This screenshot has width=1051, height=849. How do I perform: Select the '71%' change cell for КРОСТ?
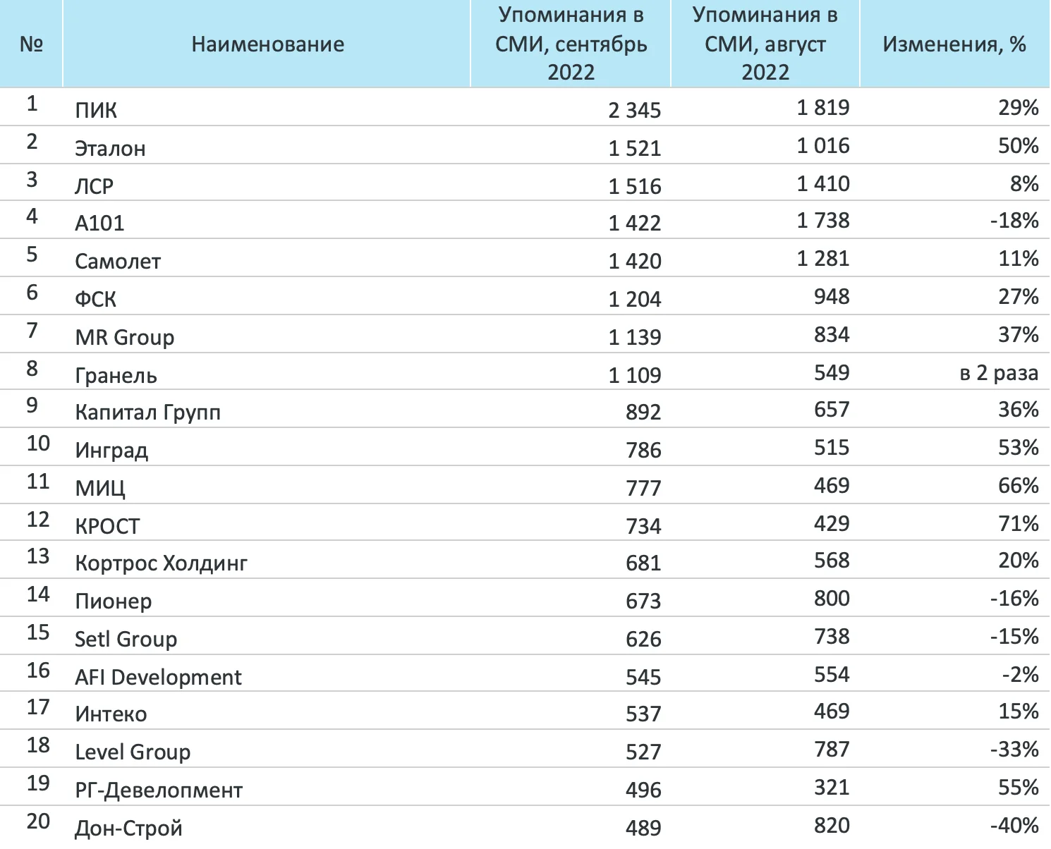click(x=1018, y=524)
